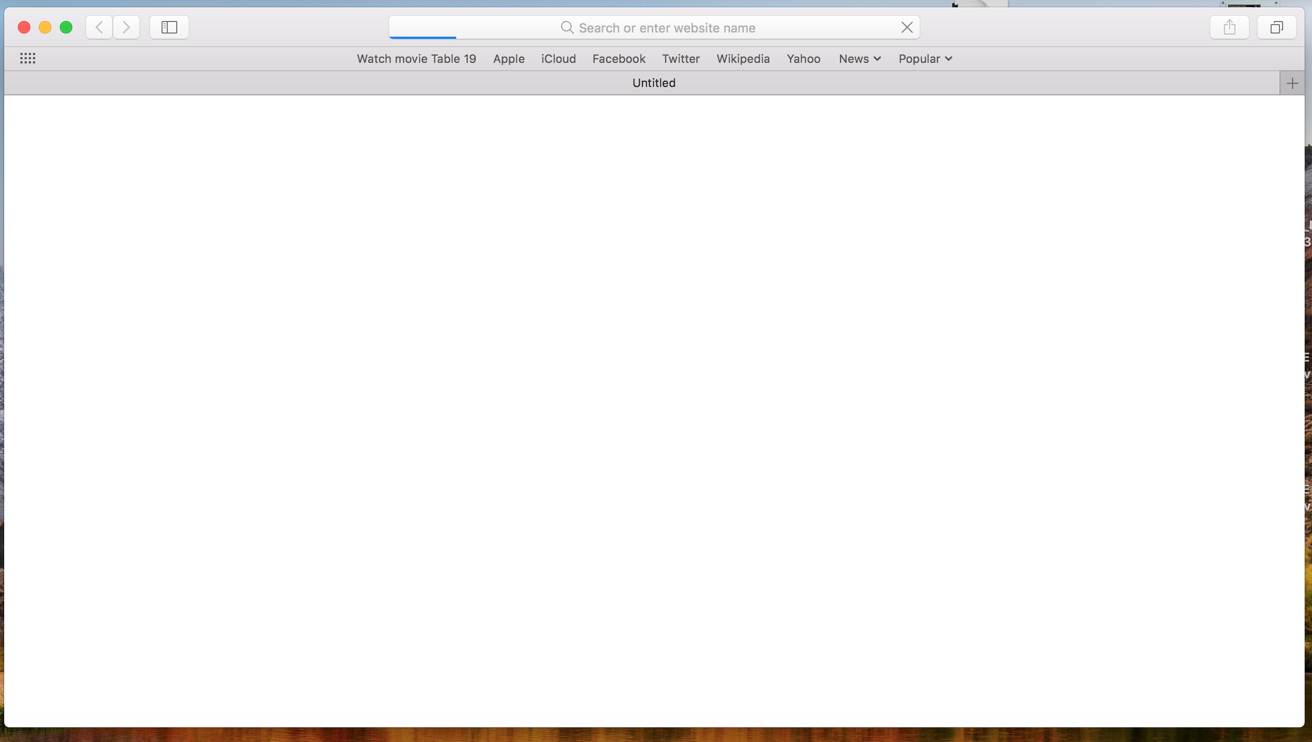Toggle the sidebar panel icon

pos(169,27)
